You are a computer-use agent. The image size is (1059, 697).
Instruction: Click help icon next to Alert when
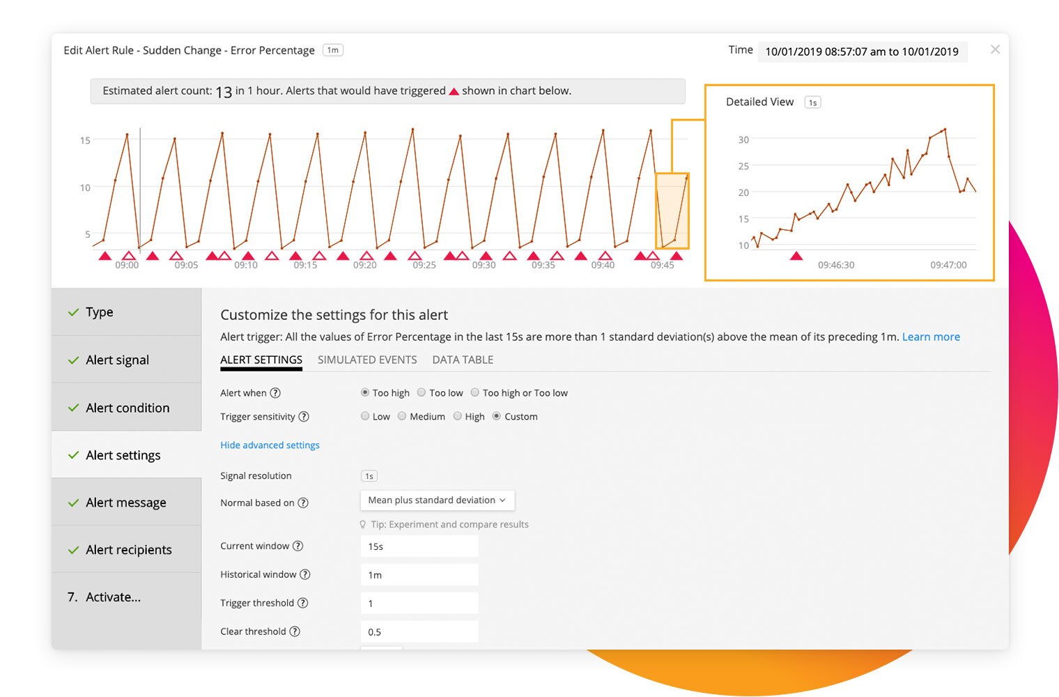275,393
